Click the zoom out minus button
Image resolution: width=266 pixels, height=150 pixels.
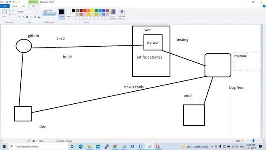(x=243, y=141)
